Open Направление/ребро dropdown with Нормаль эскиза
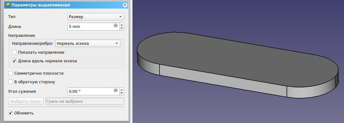Image resolution: width=344 pixels, height=123 pixels. pos(88,44)
